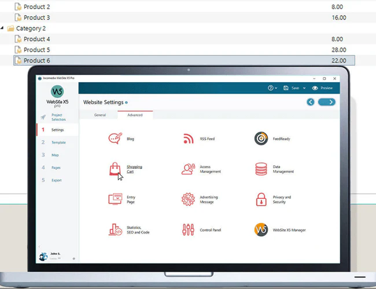Click the blue back arrow button
Viewport: 376px width, 289px height.
[311, 102]
